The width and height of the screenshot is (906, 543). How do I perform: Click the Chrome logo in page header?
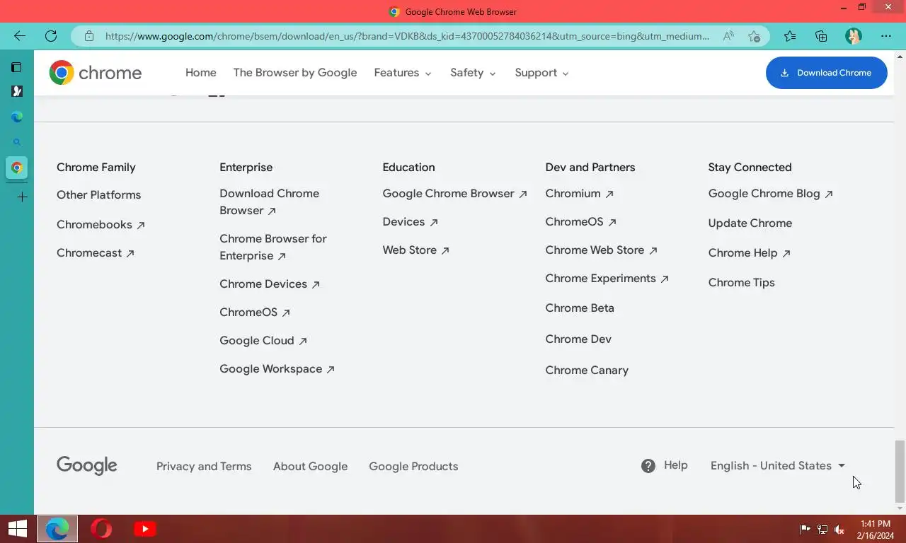(x=95, y=73)
